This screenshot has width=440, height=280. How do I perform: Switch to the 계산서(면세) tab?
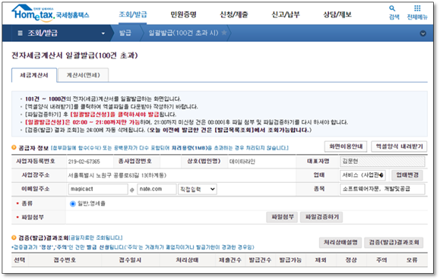click(83, 75)
